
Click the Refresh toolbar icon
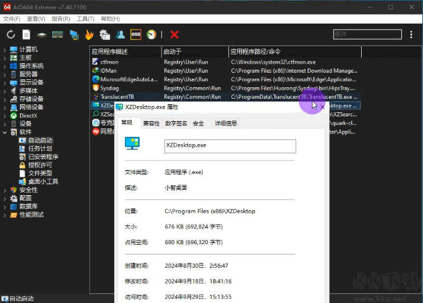coord(11,35)
